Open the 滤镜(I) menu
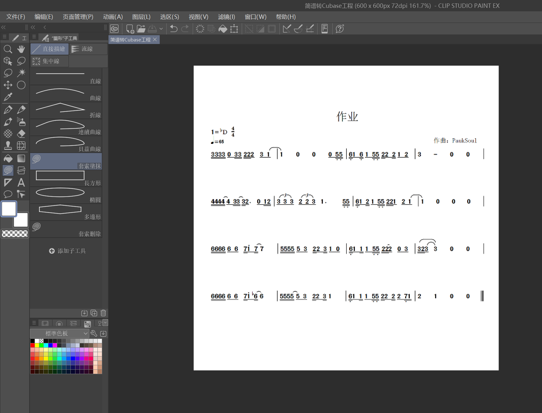The image size is (542, 413). pos(227,17)
